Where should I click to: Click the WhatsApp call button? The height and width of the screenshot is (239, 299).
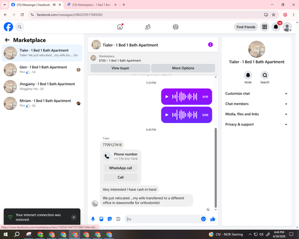click(x=120, y=168)
